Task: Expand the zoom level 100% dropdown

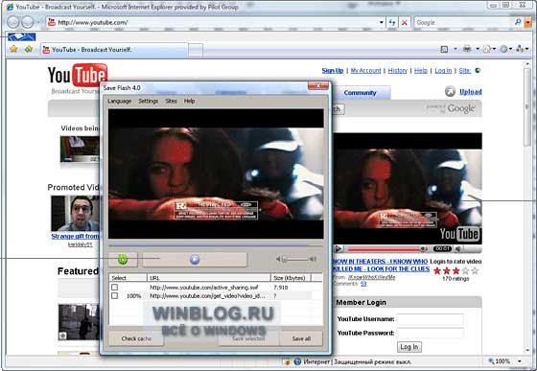Action: pyautogui.click(x=520, y=361)
